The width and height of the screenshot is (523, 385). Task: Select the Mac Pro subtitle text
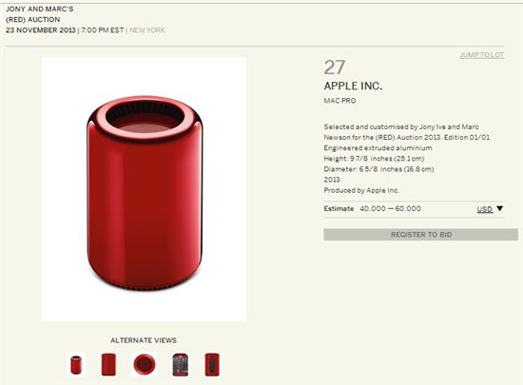coord(339,101)
